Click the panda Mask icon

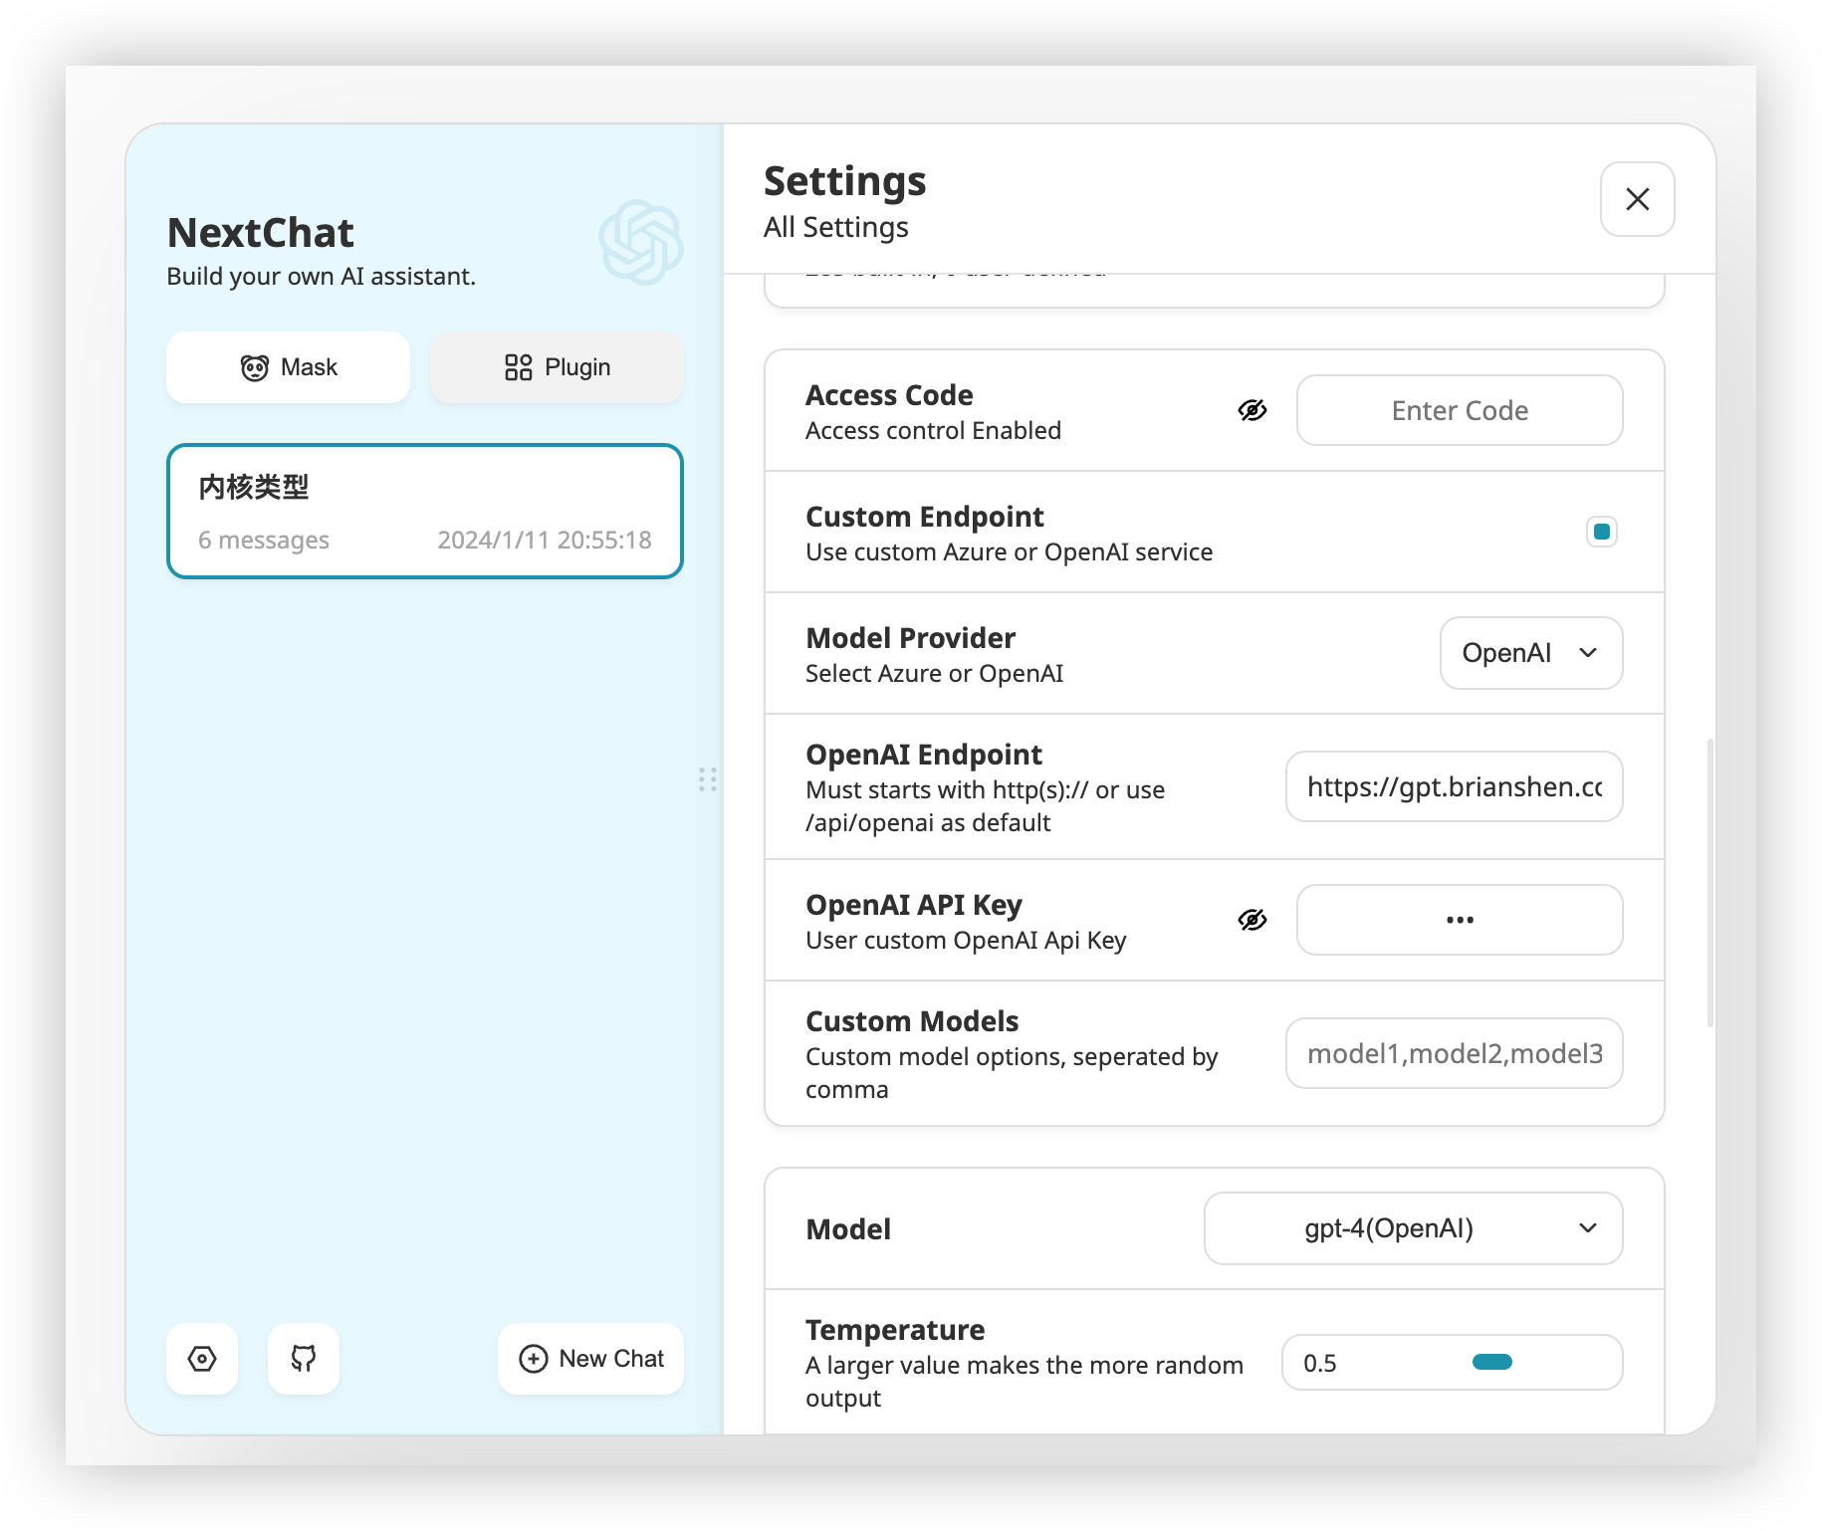(x=255, y=368)
